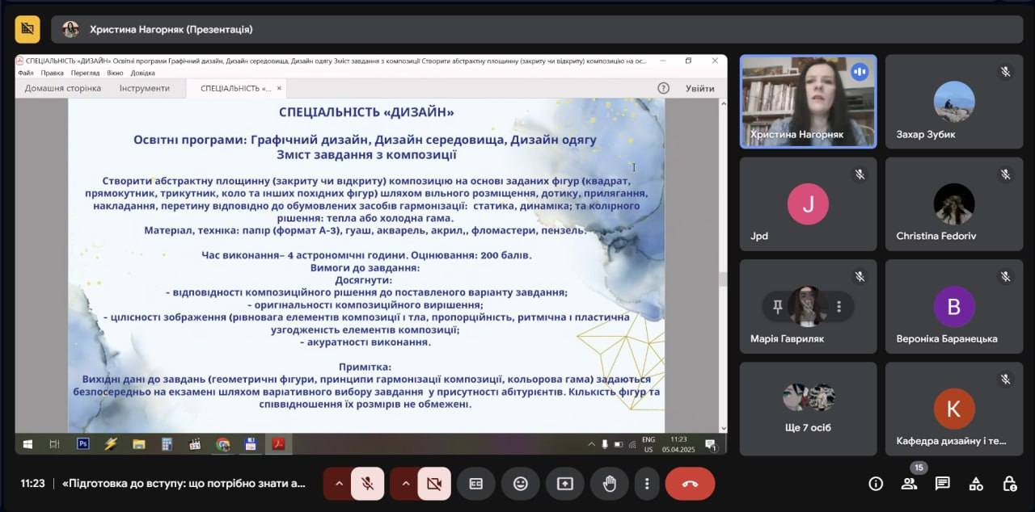Expand video settings chevron

point(406,484)
